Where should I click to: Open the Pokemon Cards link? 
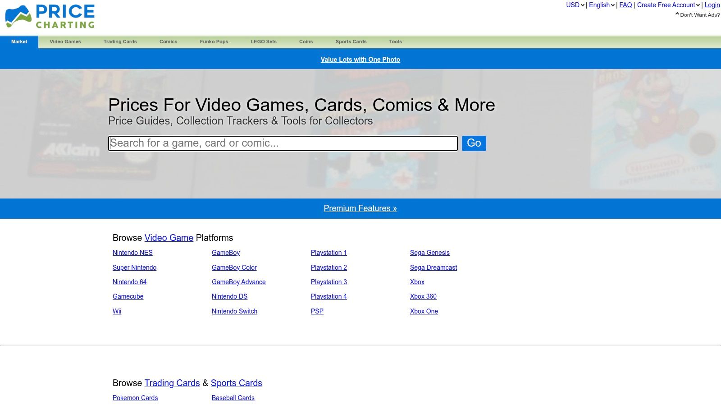(135, 398)
